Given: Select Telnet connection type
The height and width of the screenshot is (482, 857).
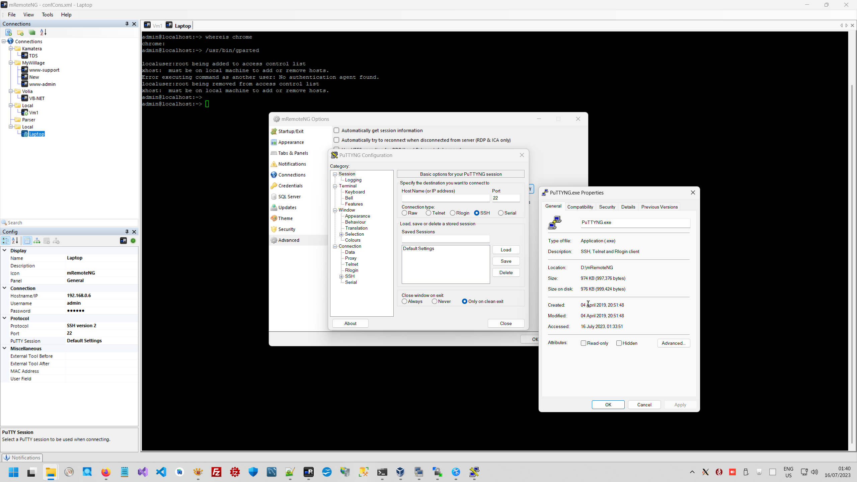Looking at the screenshot, I should 428,213.
